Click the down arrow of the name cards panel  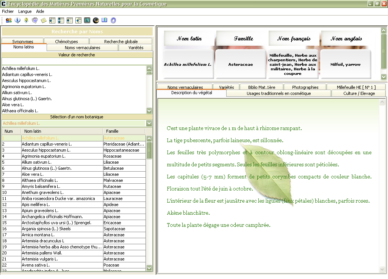pyautogui.click(x=383, y=76)
